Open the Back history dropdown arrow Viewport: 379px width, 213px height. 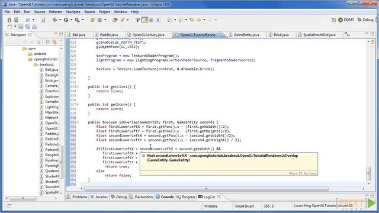pos(204,20)
